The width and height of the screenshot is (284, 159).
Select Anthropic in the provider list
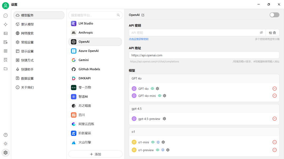(x=86, y=33)
